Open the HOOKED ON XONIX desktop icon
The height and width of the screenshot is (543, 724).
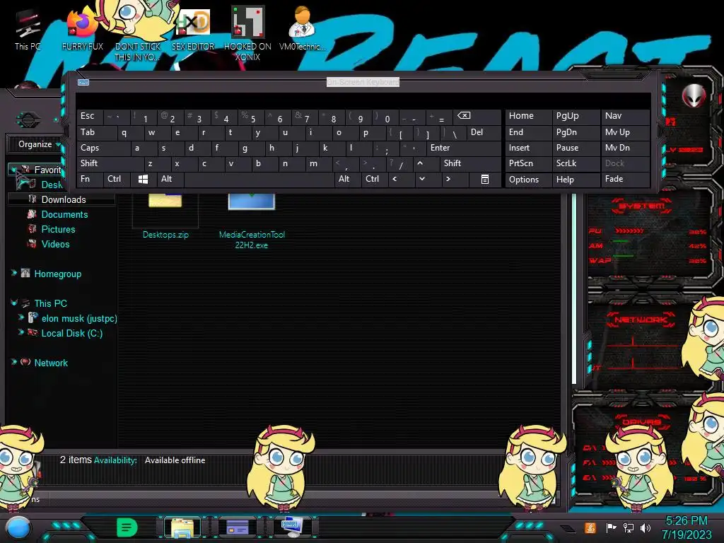(247, 33)
